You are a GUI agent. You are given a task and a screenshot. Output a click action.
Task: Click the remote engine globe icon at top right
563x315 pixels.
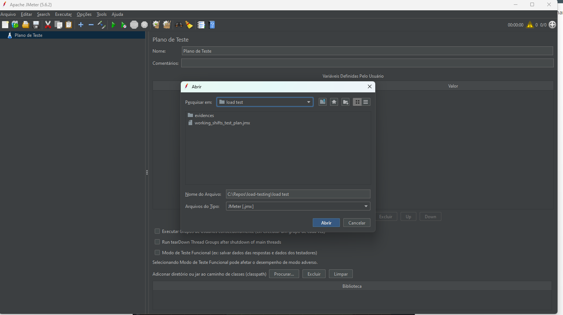552,25
